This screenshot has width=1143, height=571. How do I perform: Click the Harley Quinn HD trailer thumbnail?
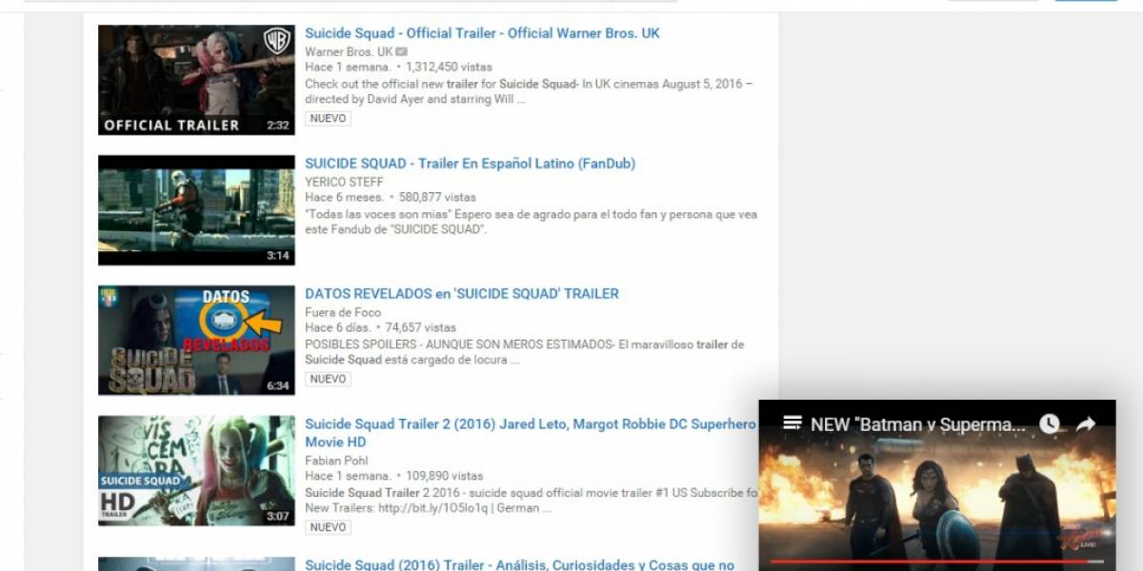196,470
